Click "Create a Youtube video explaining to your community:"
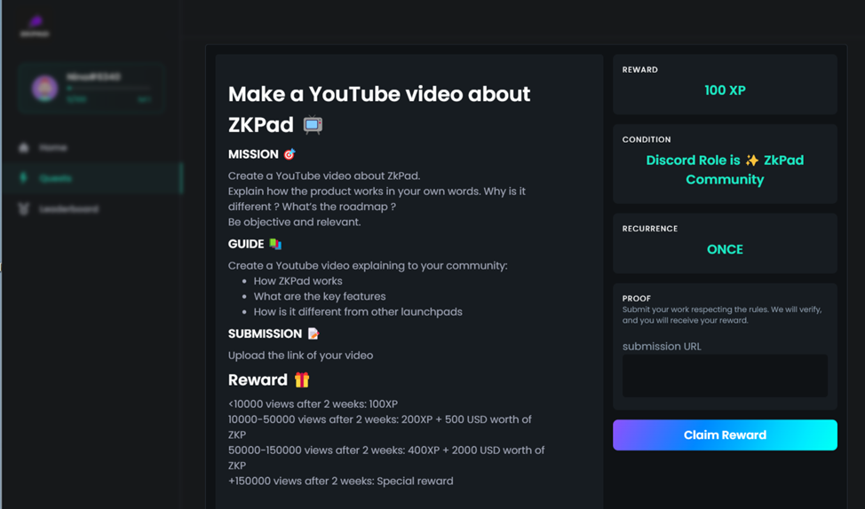The height and width of the screenshot is (509, 865). [368, 265]
